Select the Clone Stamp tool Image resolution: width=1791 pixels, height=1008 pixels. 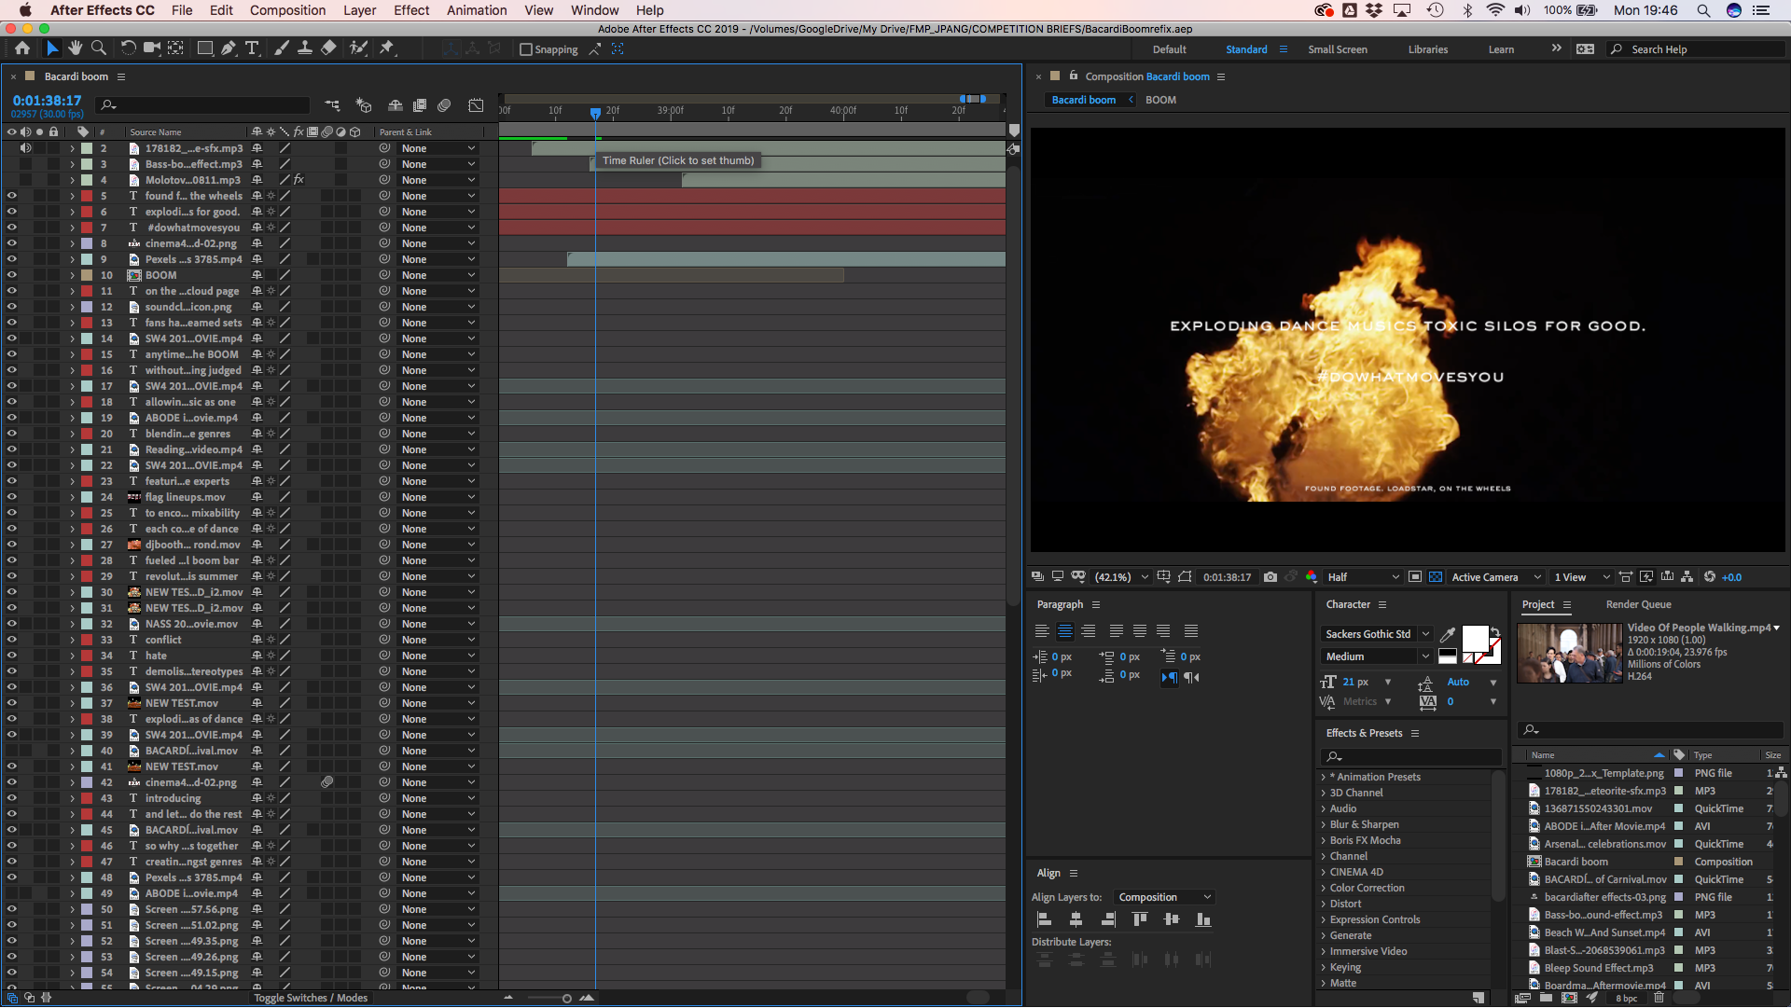click(304, 48)
